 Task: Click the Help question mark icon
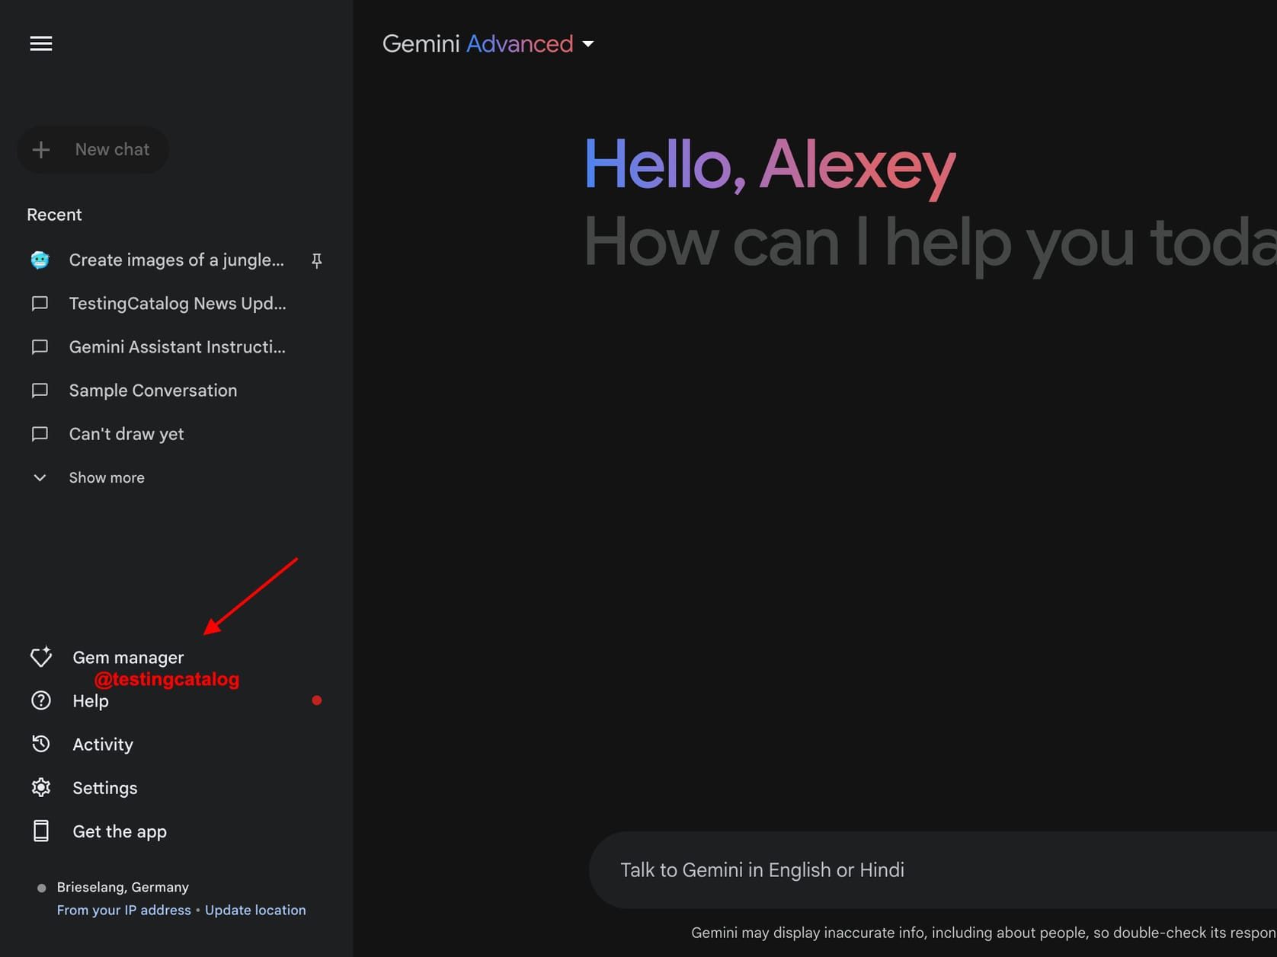41,700
